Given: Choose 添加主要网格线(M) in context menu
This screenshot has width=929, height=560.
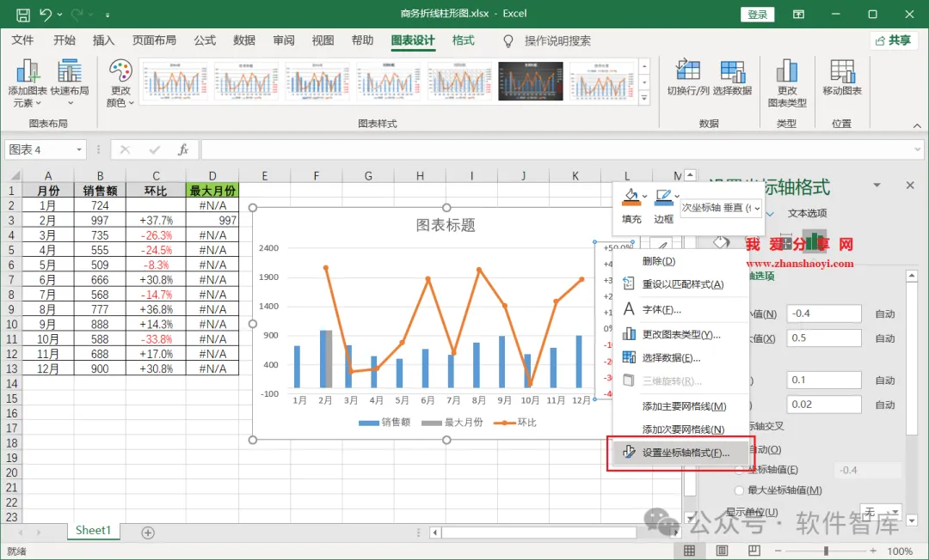Looking at the screenshot, I should 680,406.
